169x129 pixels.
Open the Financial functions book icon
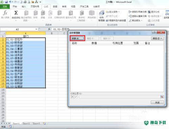pos(35,13)
